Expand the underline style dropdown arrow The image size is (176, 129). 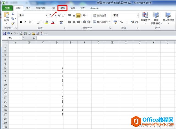(33, 22)
